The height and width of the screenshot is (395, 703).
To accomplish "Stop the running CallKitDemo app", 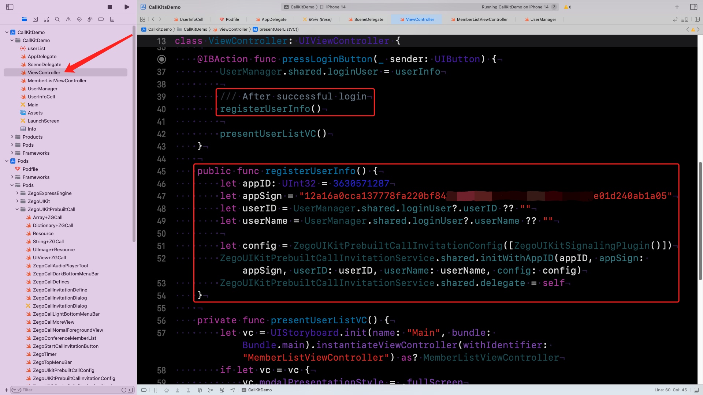I will pyautogui.click(x=110, y=7).
